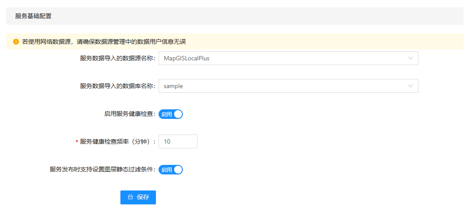Click the chevron arrow in the MapGISLocalPlus field
This screenshot has height=210, width=473.
pyautogui.click(x=411, y=58)
